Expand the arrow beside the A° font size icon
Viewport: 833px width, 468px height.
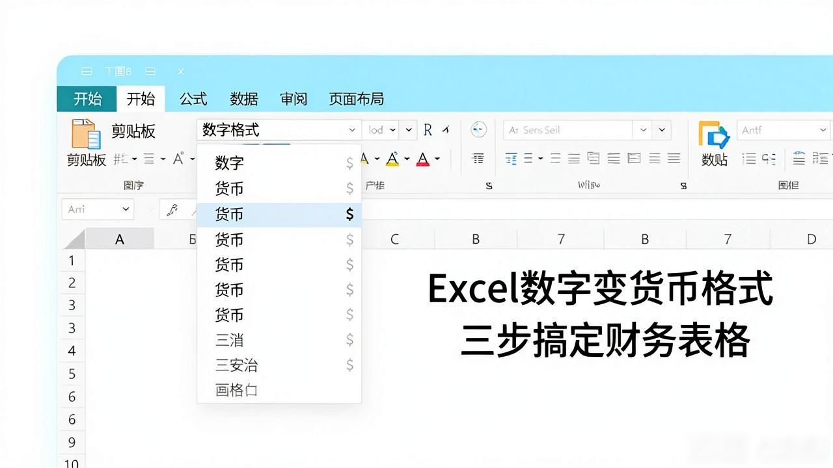(x=193, y=159)
